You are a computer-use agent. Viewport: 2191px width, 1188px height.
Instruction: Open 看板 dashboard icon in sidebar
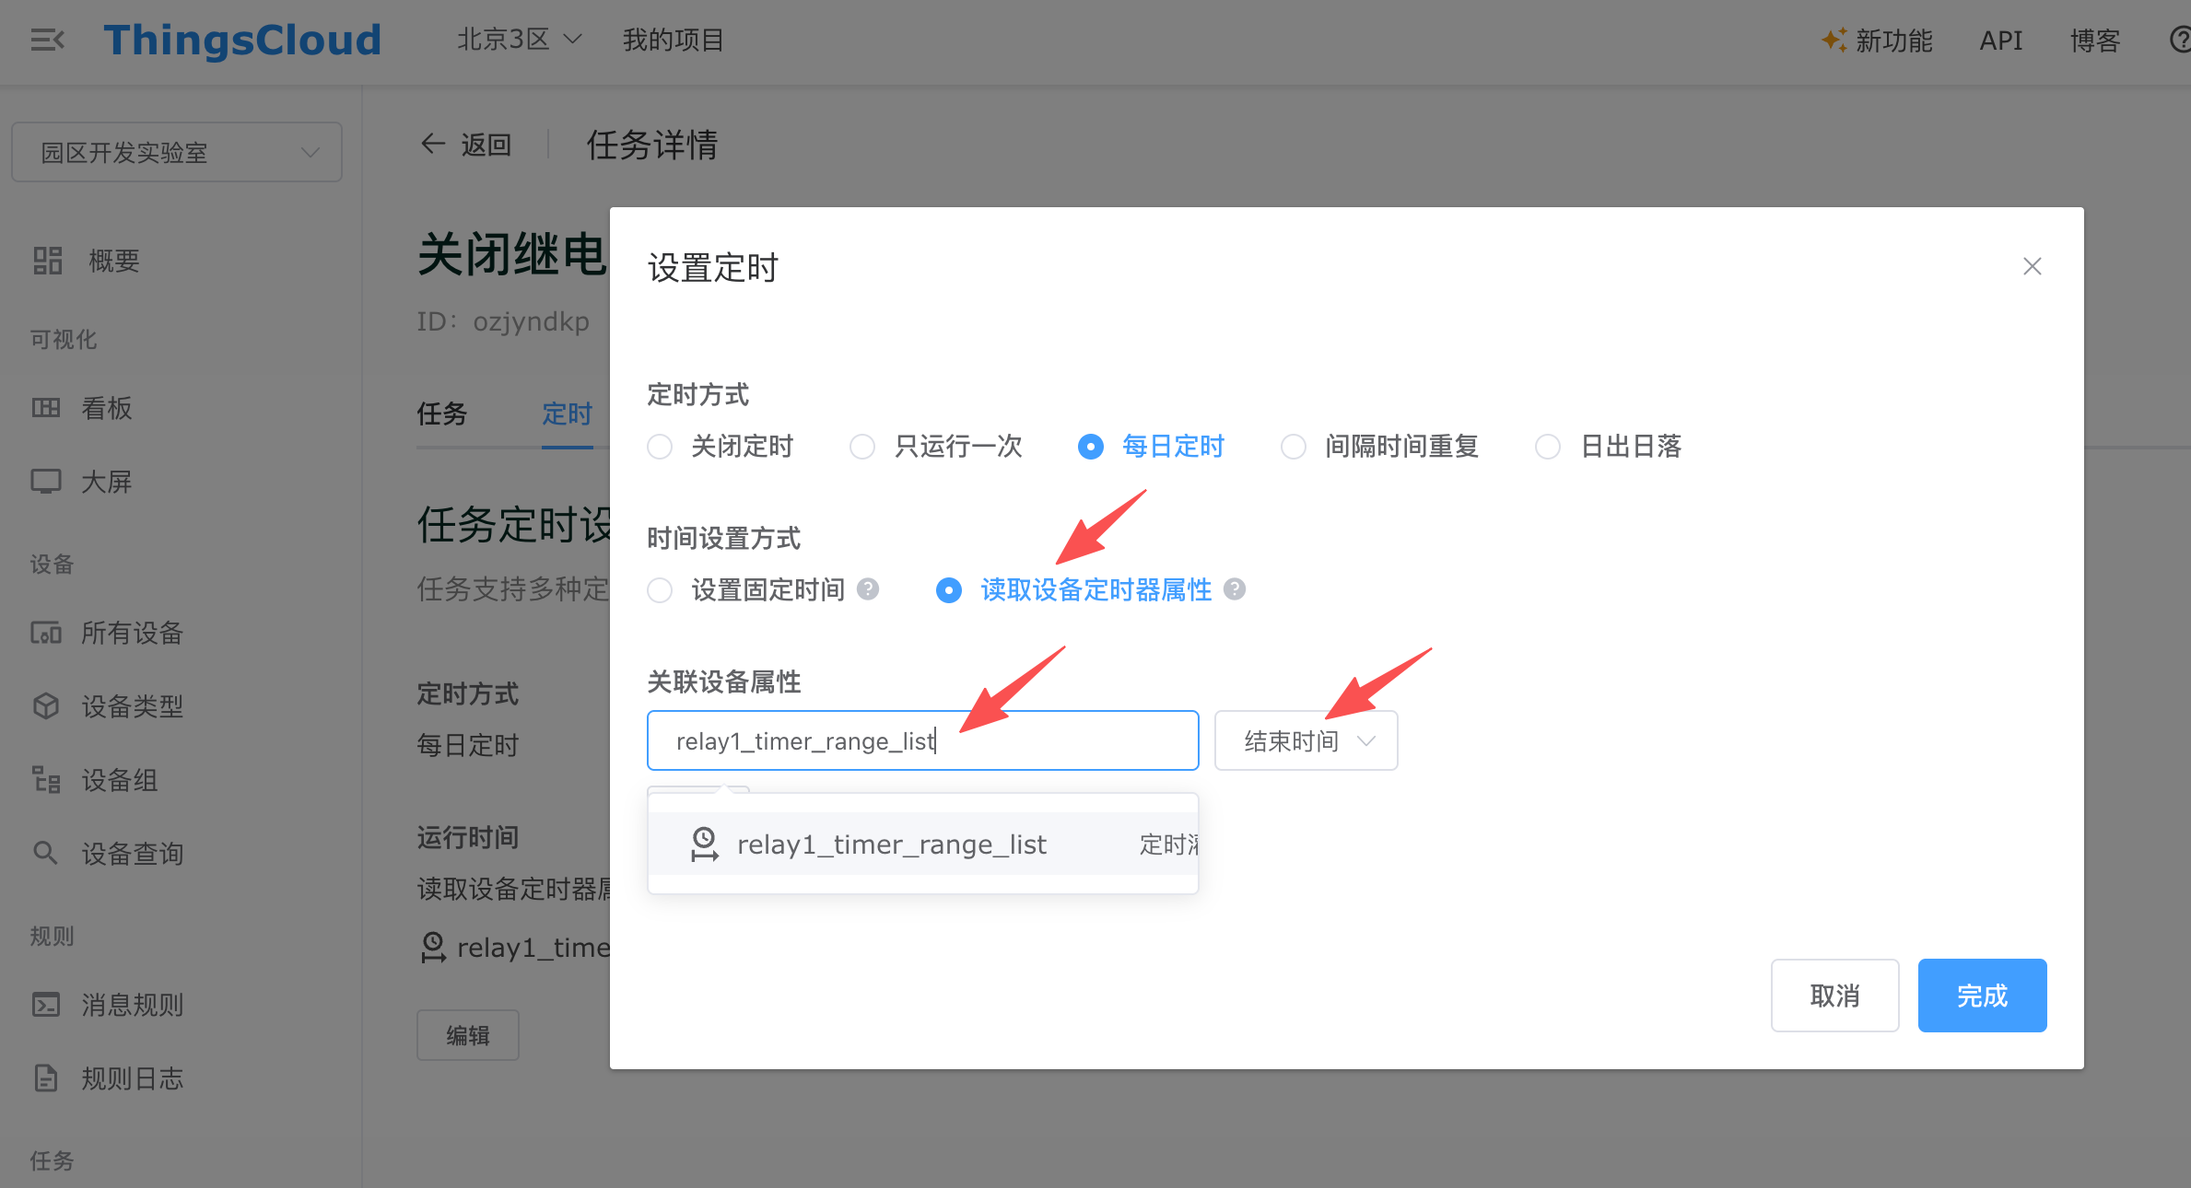46,408
